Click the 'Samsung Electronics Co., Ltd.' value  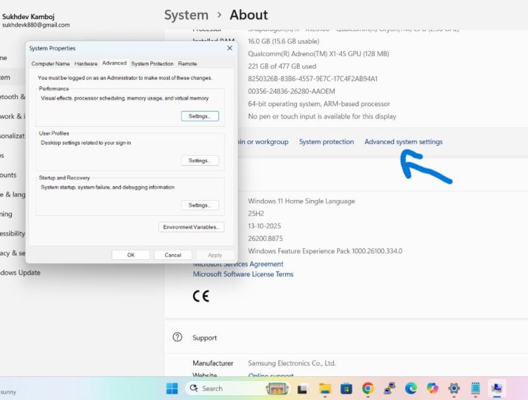click(292, 363)
